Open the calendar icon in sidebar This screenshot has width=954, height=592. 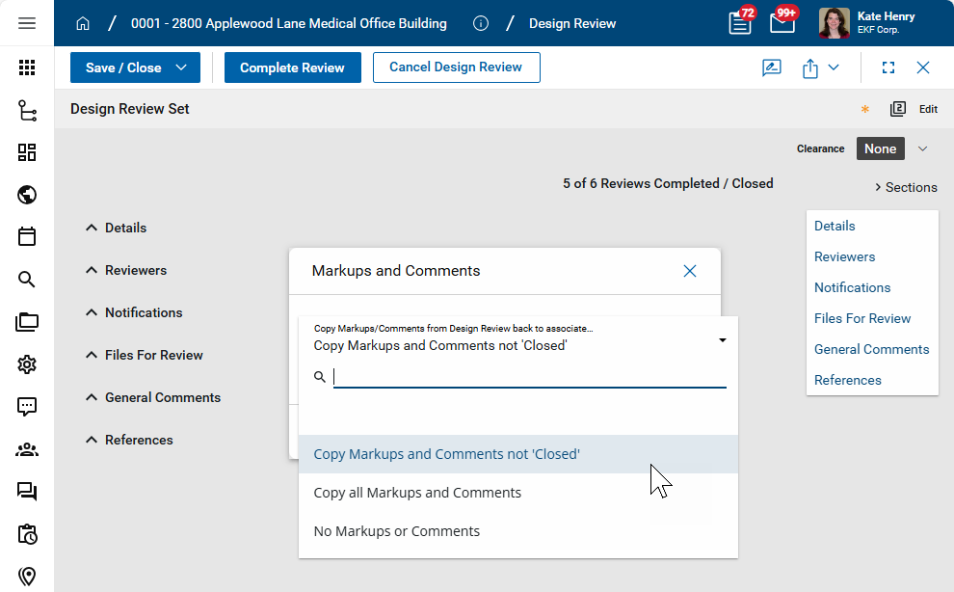tap(27, 236)
